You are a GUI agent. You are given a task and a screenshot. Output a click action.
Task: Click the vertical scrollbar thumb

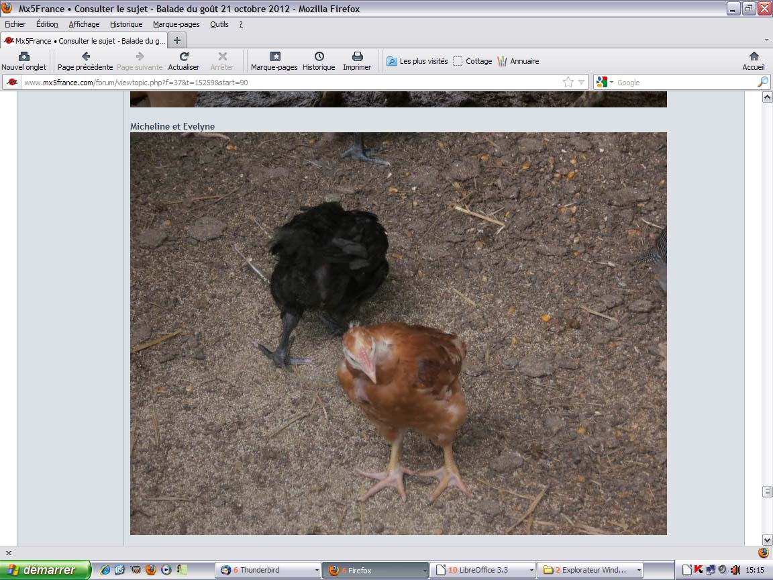tap(767, 491)
